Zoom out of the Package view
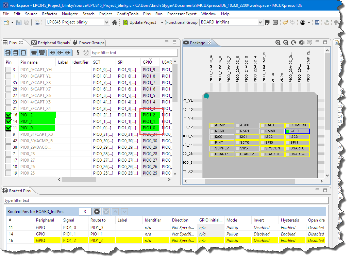 286,43
